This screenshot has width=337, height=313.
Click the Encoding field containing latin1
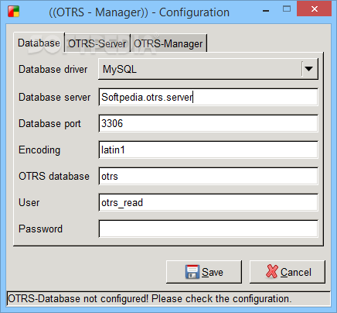click(208, 150)
